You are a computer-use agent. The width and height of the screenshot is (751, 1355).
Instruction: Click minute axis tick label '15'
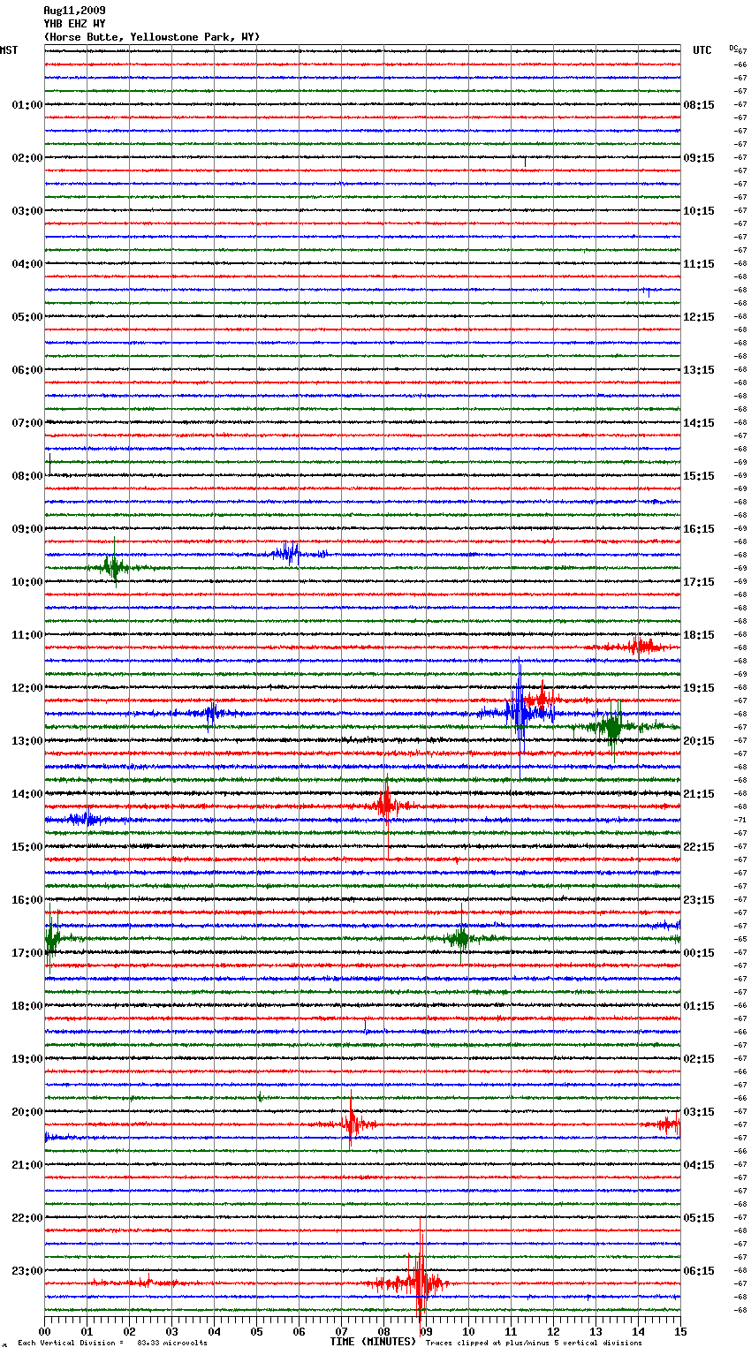pos(680,1332)
